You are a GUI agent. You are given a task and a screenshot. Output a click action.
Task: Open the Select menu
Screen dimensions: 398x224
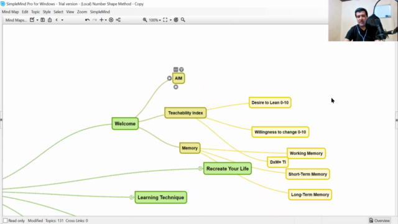click(58, 12)
